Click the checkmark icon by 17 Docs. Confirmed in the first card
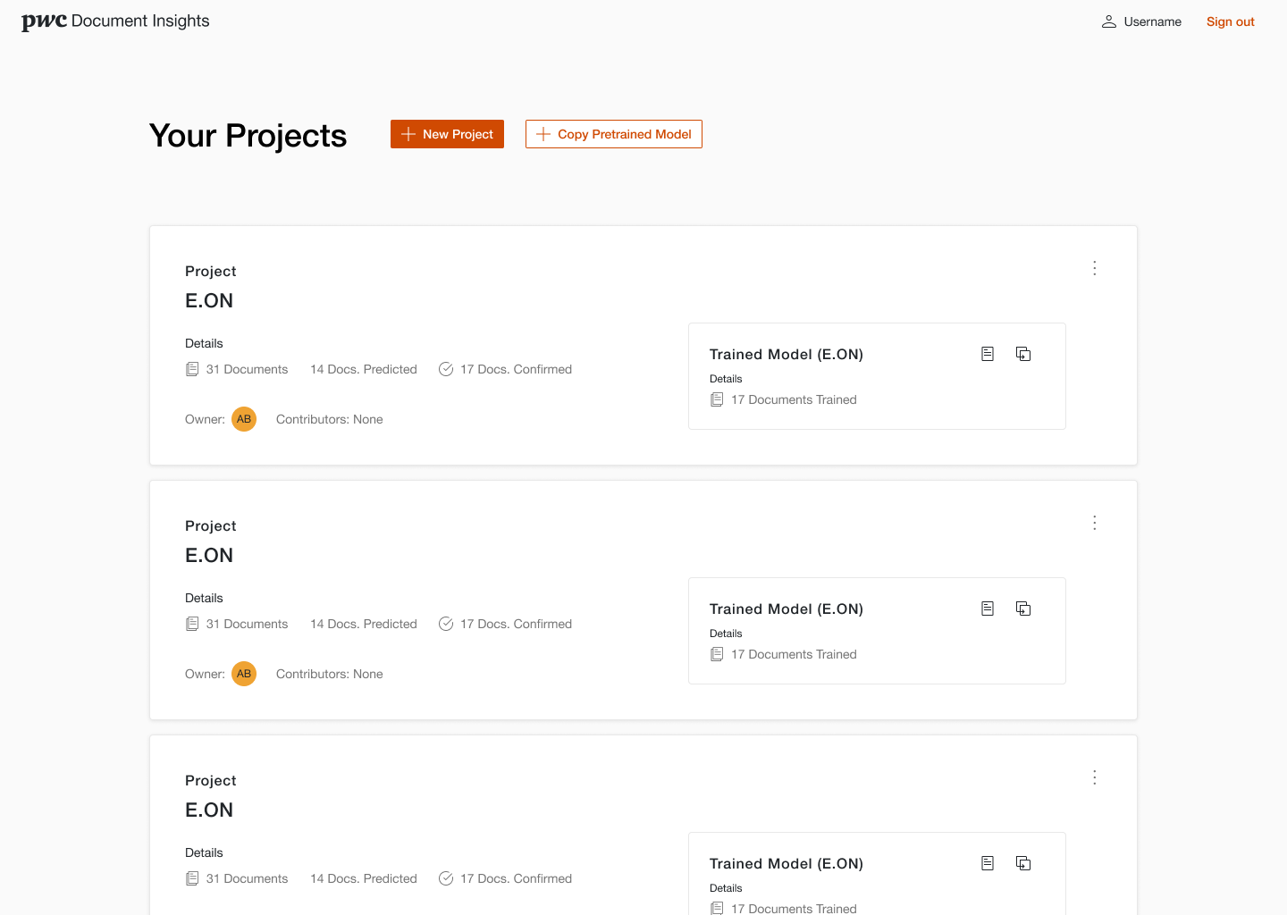This screenshot has width=1287, height=915. point(446,369)
